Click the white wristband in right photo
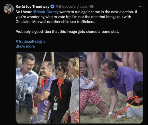Screen dimensions: 148x125 pyautogui.click(x=111, y=113)
